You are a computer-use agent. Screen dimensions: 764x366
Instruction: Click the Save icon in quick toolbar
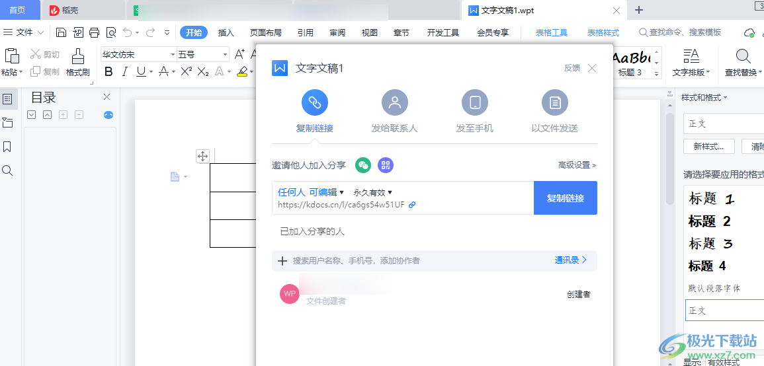[x=61, y=32]
